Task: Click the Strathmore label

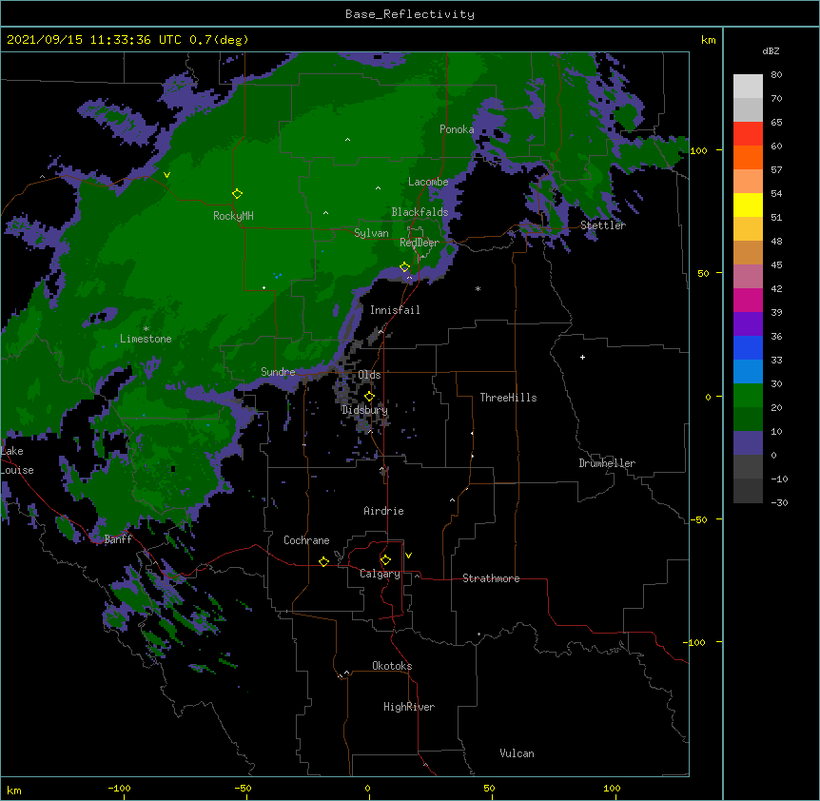Action: (x=491, y=578)
